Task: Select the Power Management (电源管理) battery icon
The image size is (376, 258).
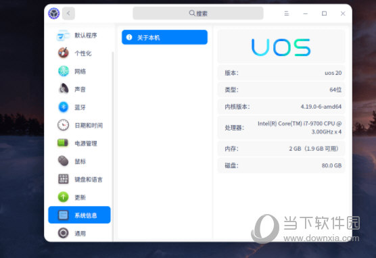Action: pyautogui.click(x=63, y=143)
